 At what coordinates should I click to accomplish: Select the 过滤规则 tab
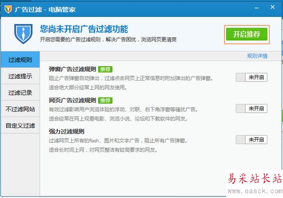[20, 59]
